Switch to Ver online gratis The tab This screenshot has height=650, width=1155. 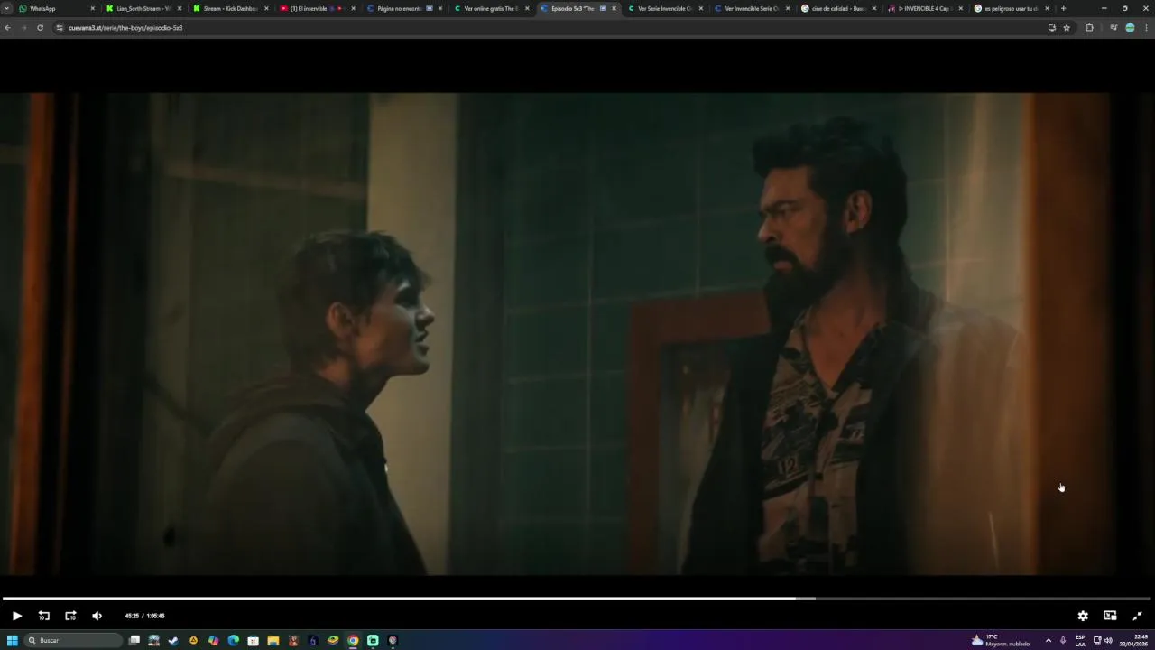coord(490,8)
